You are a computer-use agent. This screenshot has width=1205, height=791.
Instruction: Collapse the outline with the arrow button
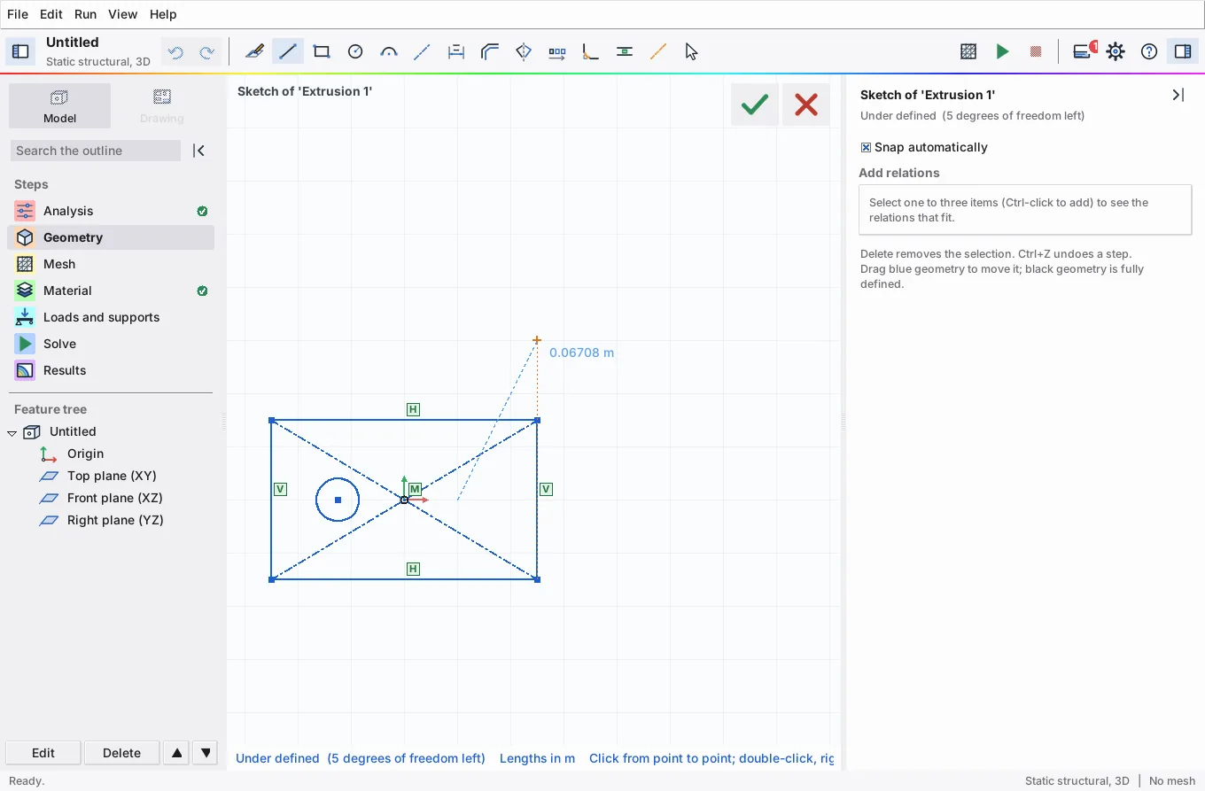(x=199, y=151)
